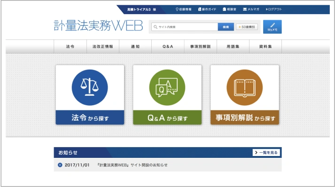
Task: Click the ログアウト link
Action: [x=273, y=9]
